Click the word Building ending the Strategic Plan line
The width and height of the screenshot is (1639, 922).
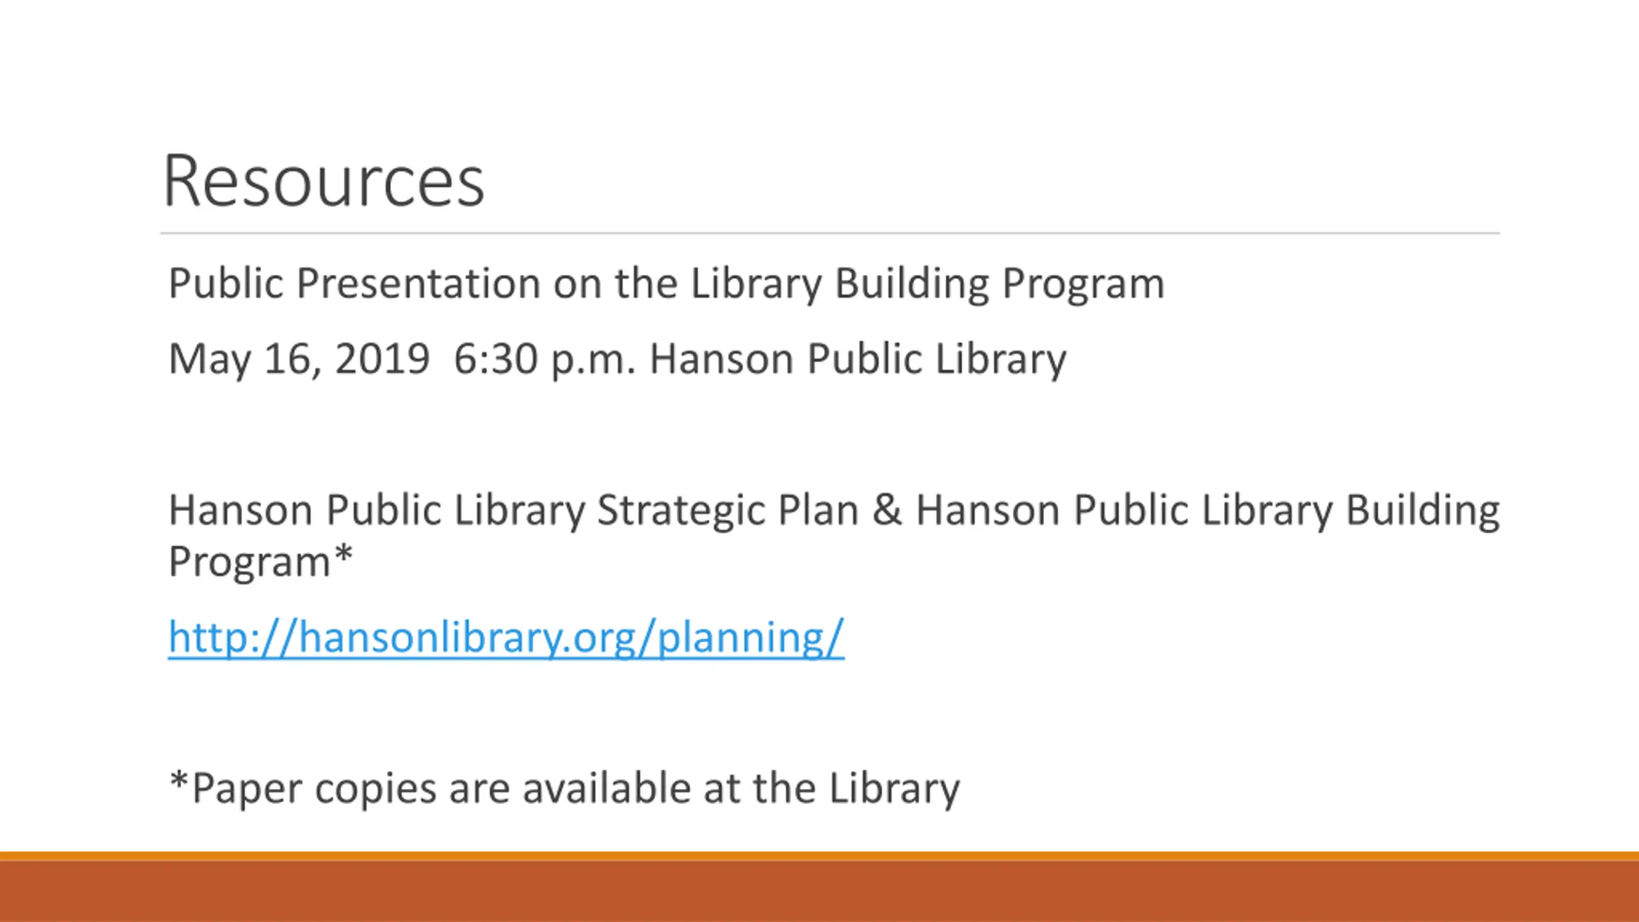(x=1423, y=510)
